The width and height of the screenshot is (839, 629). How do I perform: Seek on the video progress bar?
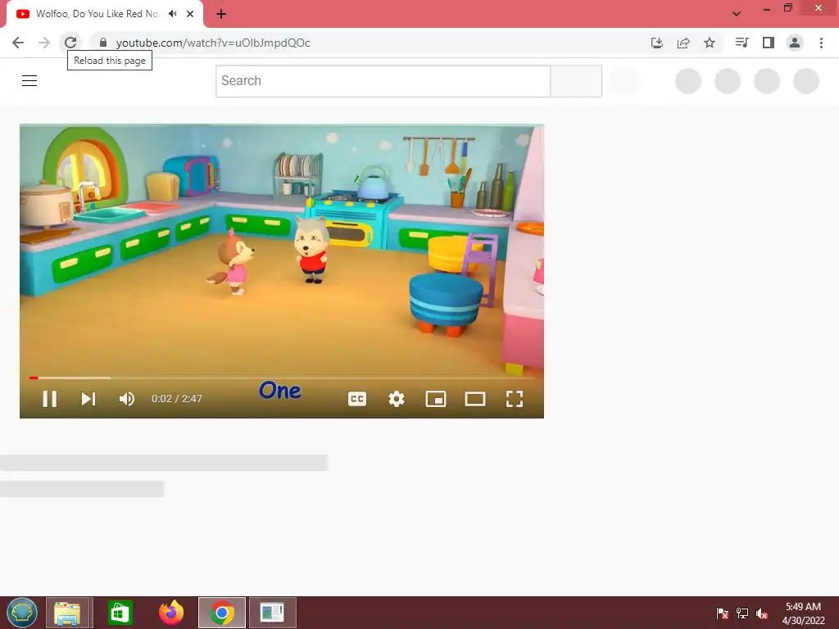coord(282,378)
